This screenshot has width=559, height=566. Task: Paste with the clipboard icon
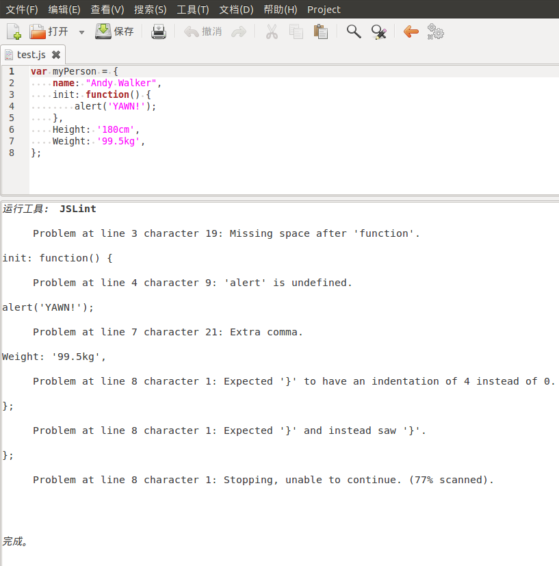tap(320, 31)
